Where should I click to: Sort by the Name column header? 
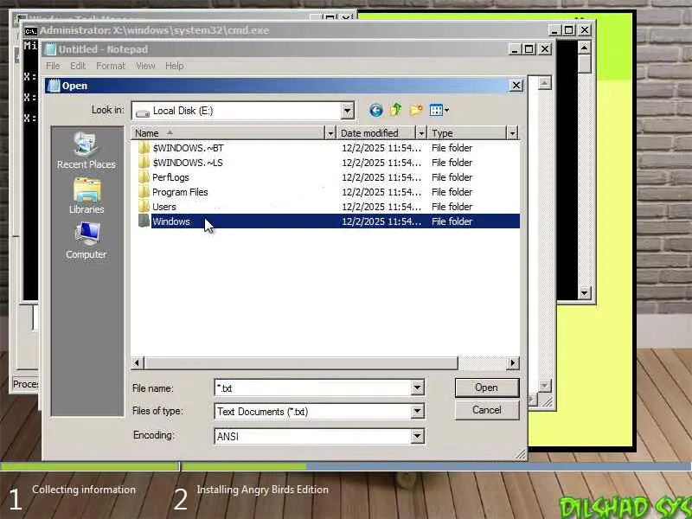[227, 133]
